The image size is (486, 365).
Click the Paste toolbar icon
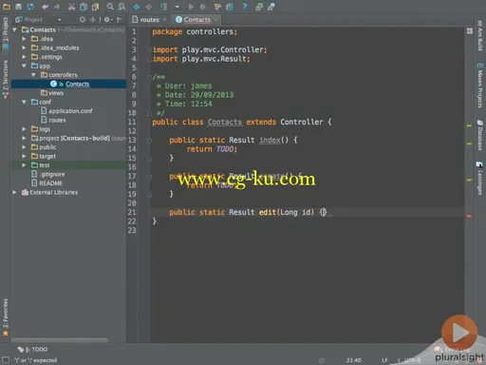(x=95, y=7)
